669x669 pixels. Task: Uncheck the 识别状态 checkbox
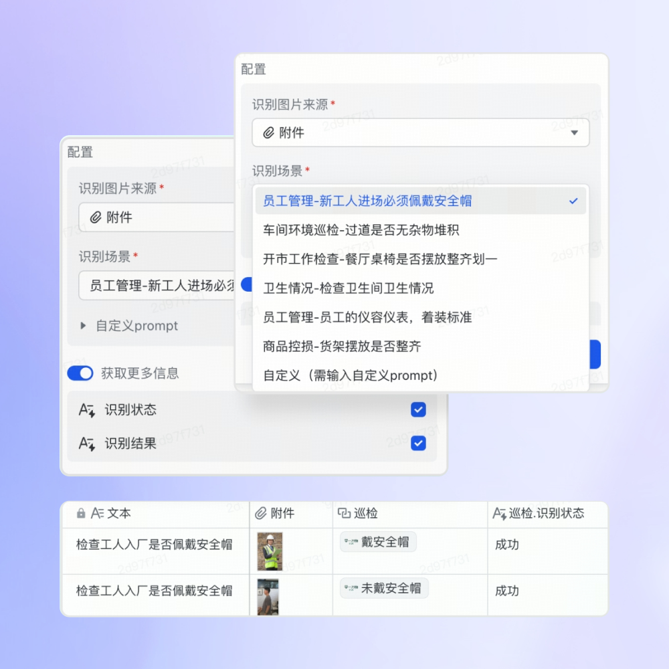coord(418,409)
